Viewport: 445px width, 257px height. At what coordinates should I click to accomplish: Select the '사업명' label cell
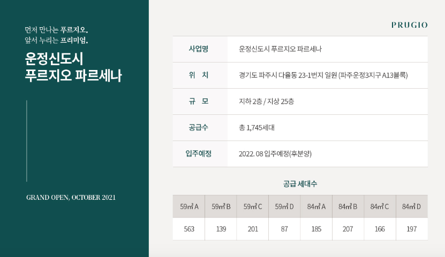point(200,49)
